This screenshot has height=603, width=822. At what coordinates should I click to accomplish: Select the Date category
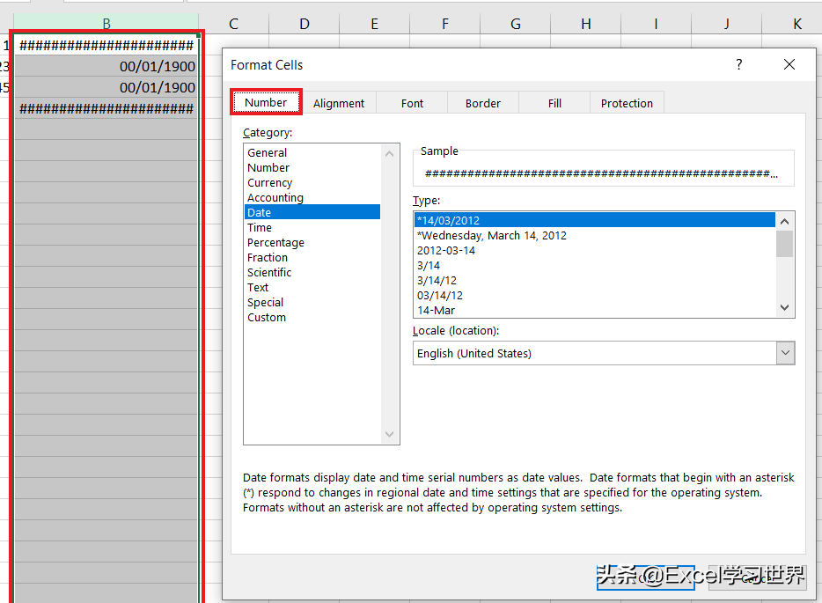coord(312,212)
